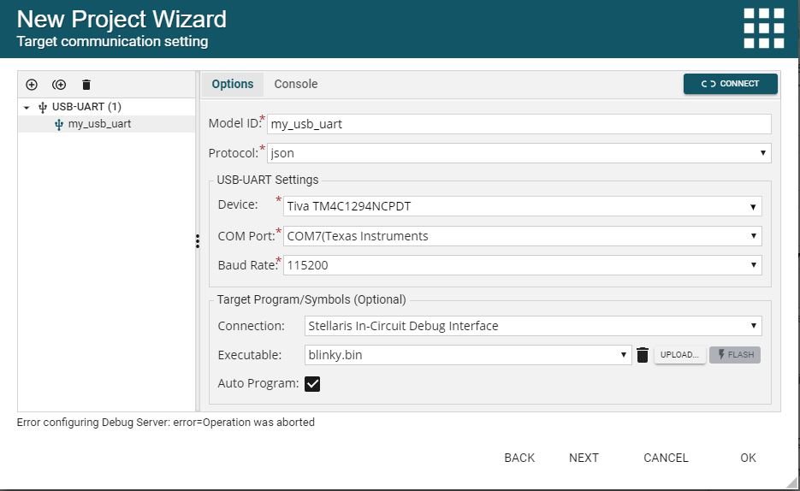Image resolution: width=800 pixels, height=491 pixels.
Task: Click the add transport double-circle plus icon
Action: (59, 85)
